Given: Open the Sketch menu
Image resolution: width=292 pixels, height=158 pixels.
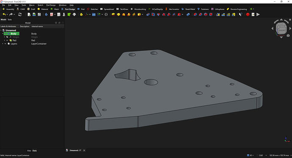Looking at the screenshot, I should pos(40,5).
